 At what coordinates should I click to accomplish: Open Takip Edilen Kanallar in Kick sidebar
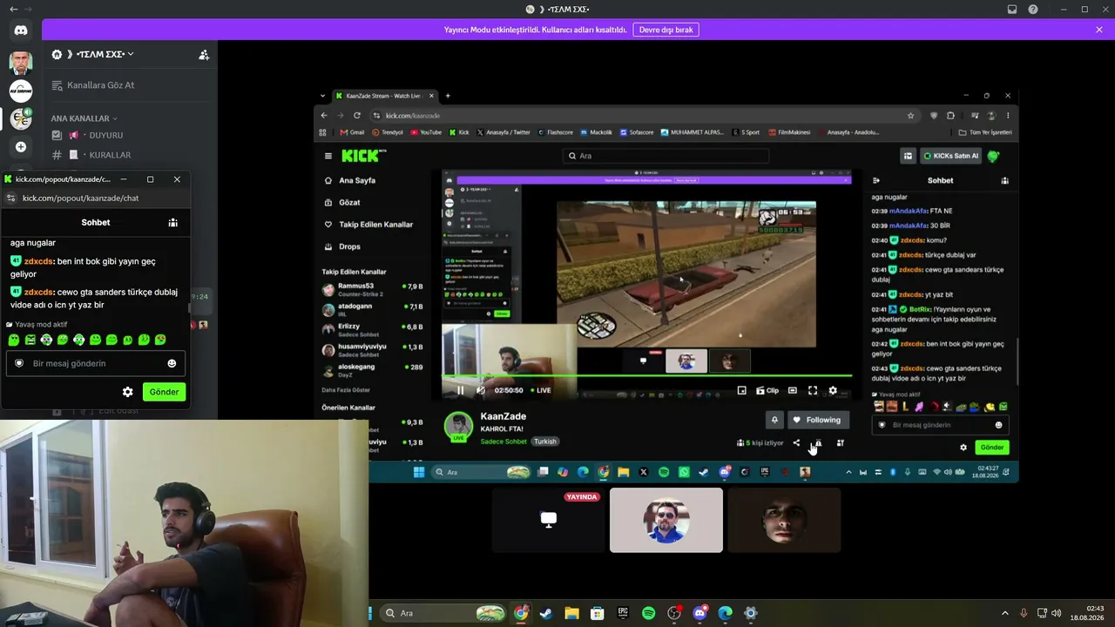tap(368, 224)
